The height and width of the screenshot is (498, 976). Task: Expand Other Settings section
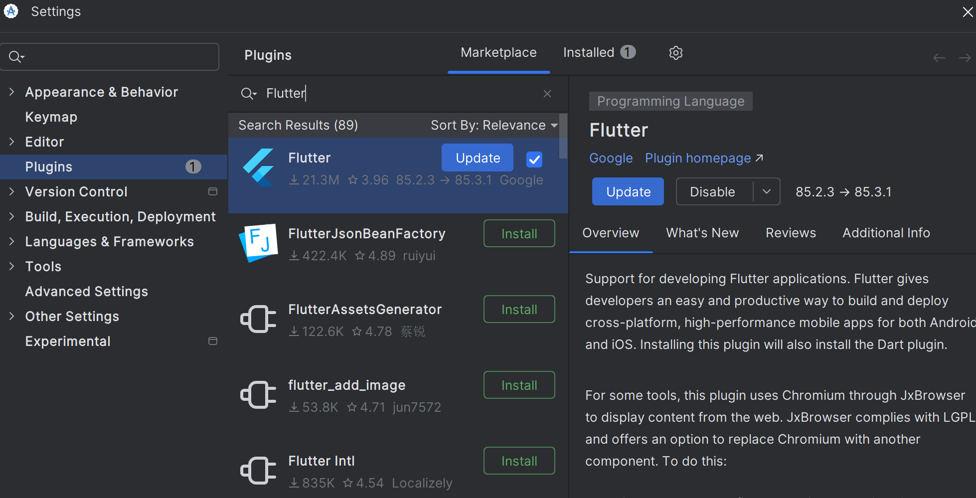click(x=12, y=316)
